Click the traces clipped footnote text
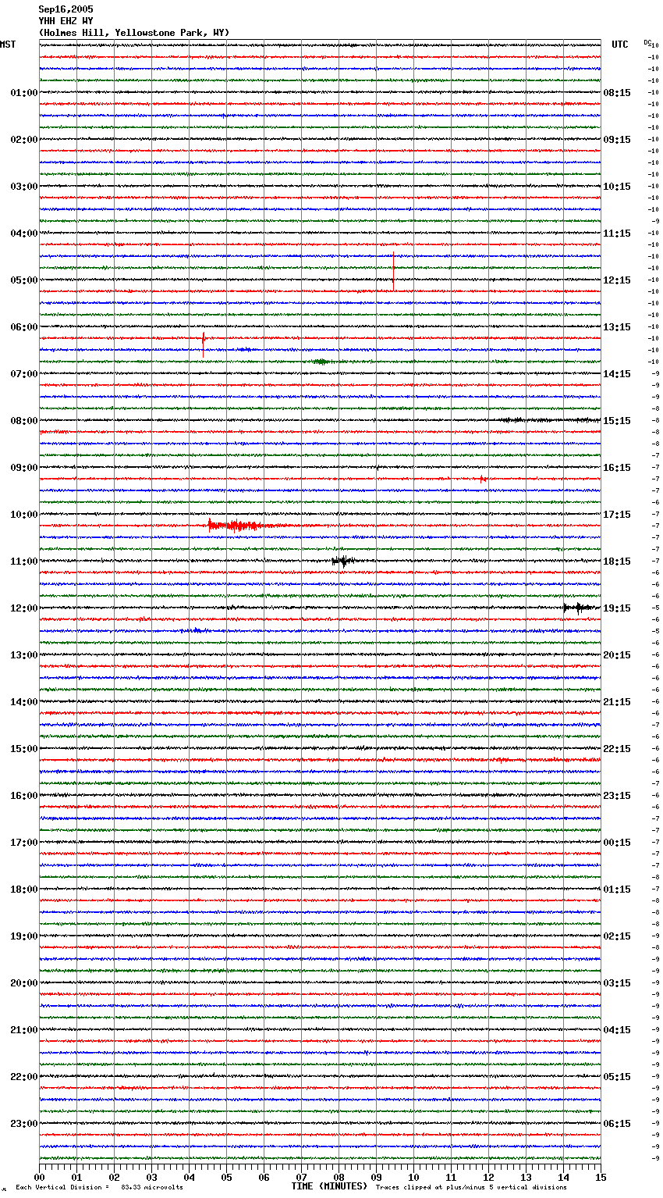 pyautogui.click(x=471, y=1187)
